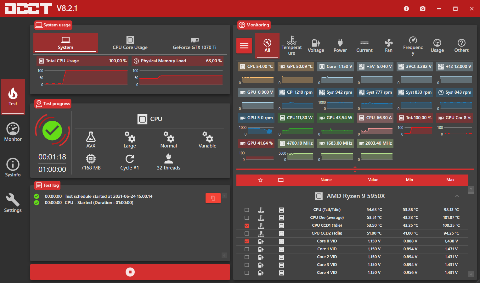Copy the test log to clipboard

pyautogui.click(x=213, y=198)
